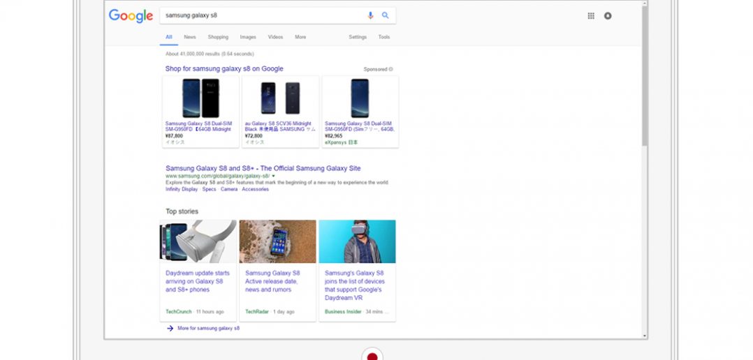This screenshot has width=753, height=360.
Task: Open the Accessories sitelink
Action: (x=255, y=189)
